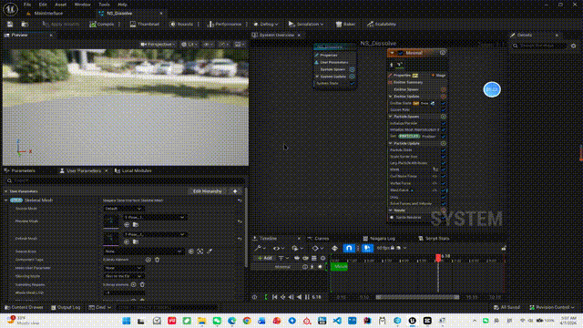Image resolution: width=583 pixels, height=328 pixels.
Task: Click browse-to-asset icon under Preview Mesh
Action: click(x=136, y=225)
